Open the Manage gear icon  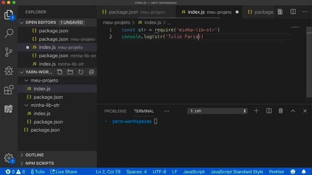click(9, 158)
